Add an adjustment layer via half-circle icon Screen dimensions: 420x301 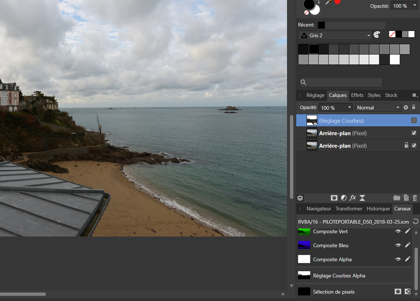pos(344,198)
